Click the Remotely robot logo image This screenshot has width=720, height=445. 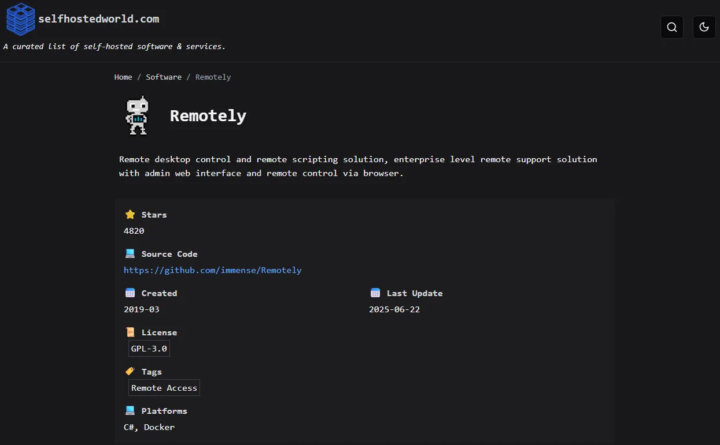[138, 115]
